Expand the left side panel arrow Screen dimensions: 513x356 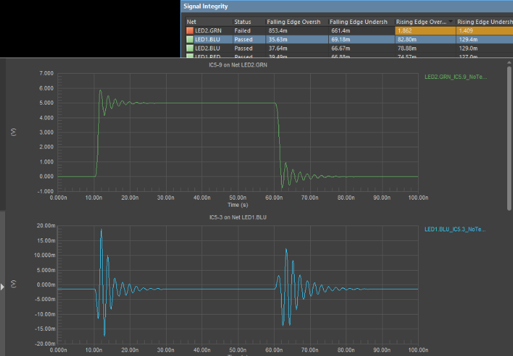pos(3,287)
